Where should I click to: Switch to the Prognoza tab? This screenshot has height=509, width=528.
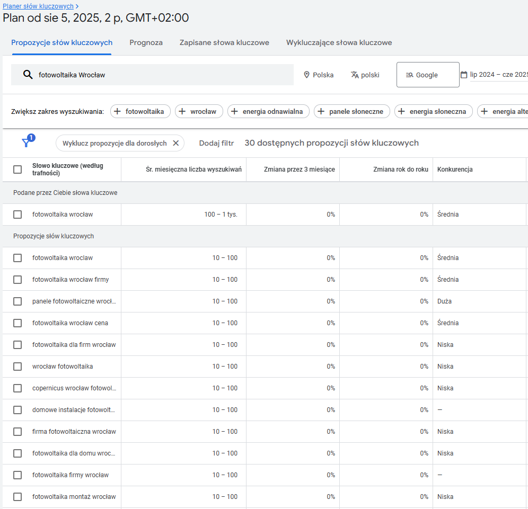(x=146, y=43)
